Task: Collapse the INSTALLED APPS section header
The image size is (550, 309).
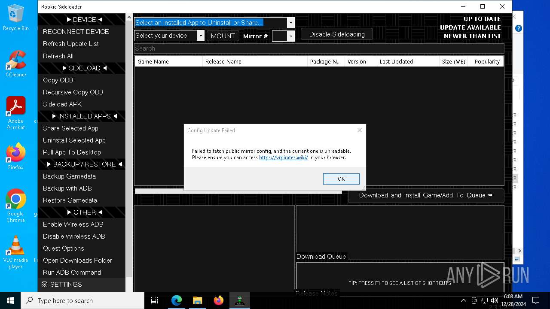Action: pyautogui.click(x=82, y=116)
